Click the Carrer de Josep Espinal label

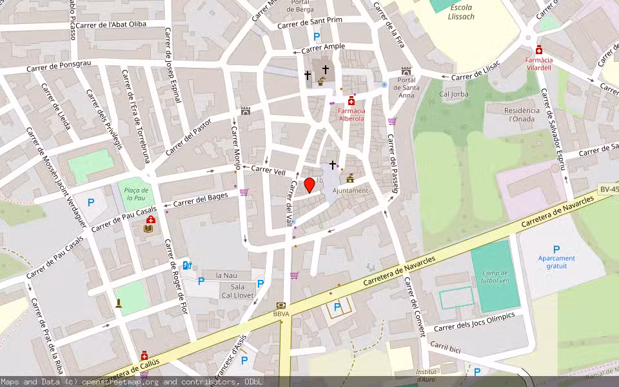coord(173,65)
